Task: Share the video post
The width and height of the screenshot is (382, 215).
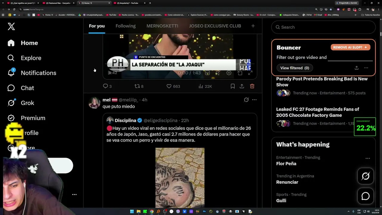Action: coord(242,86)
